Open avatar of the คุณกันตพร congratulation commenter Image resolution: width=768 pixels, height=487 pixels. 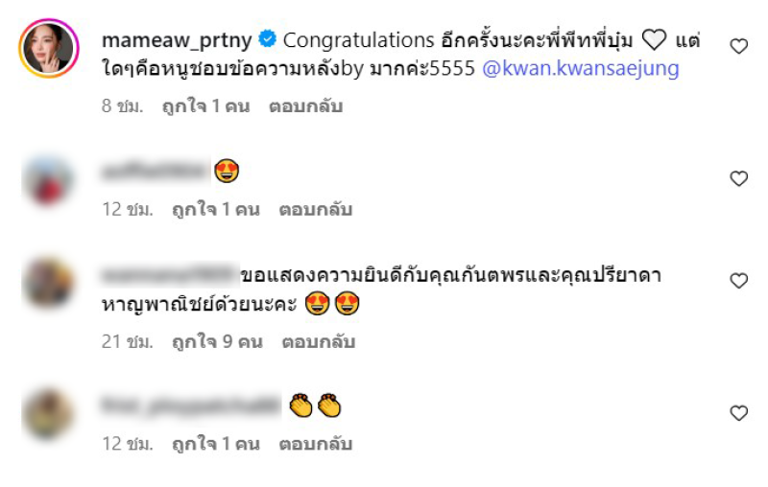(x=47, y=283)
